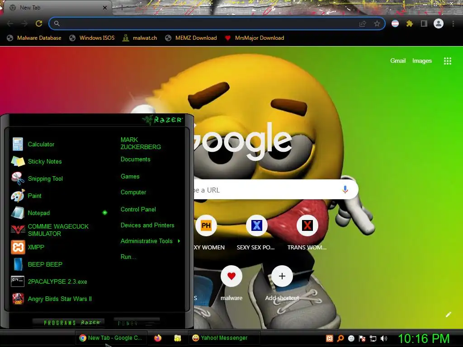463x347 pixels.
Task: Open Devices and Printers
Action: [x=147, y=225]
